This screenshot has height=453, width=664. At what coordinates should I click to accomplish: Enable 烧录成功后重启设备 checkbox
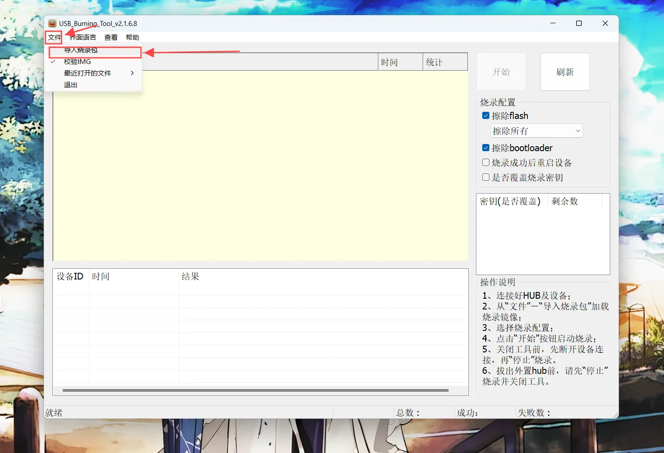click(486, 163)
